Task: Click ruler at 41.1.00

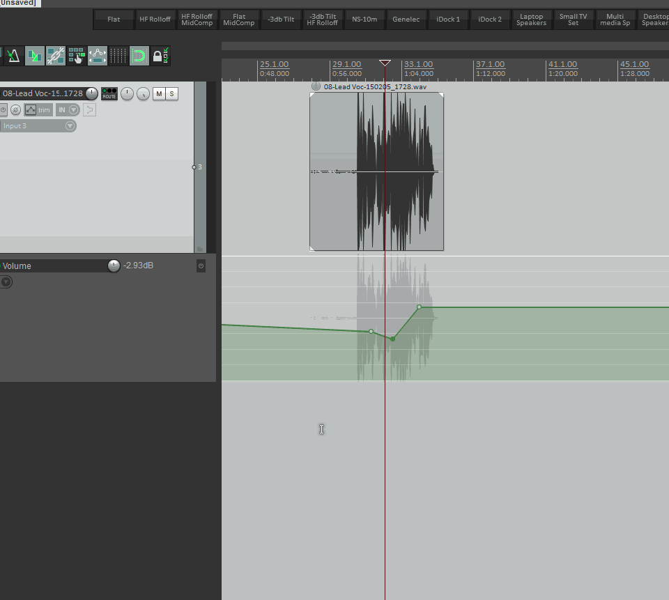Action: pos(563,64)
